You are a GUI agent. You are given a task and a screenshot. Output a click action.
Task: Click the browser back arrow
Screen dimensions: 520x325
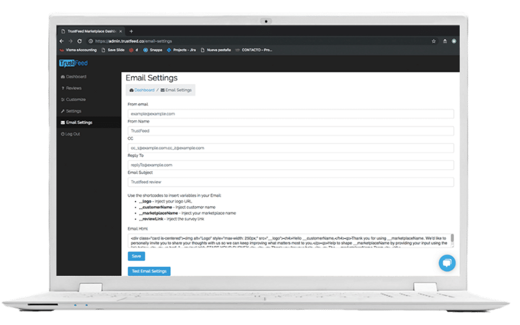[62, 41]
